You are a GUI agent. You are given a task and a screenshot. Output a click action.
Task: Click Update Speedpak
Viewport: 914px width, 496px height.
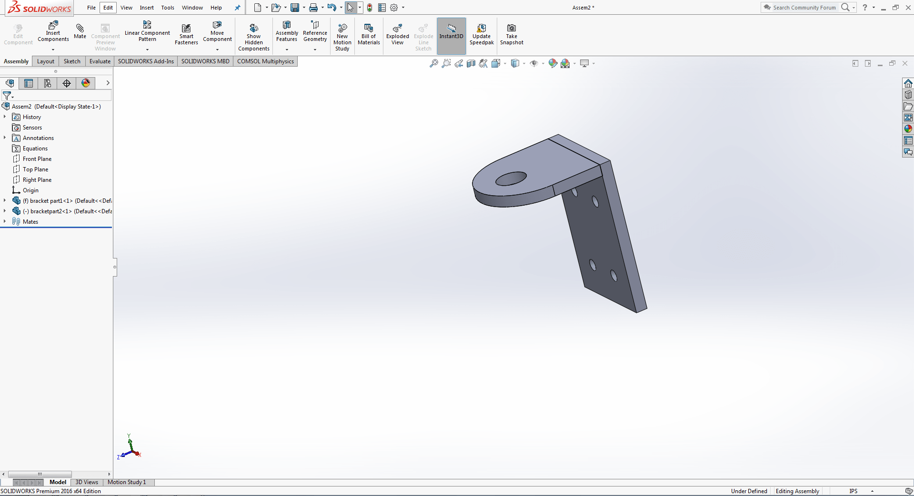(482, 34)
